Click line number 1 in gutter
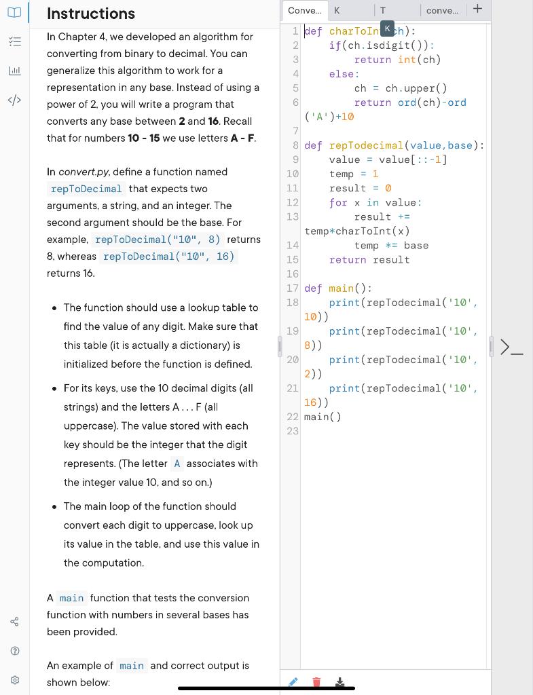 [295, 31]
